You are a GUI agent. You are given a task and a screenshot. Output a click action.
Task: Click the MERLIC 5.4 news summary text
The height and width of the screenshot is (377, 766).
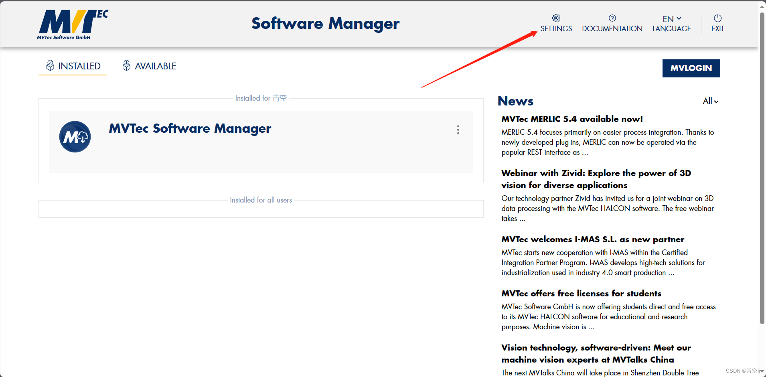click(608, 142)
